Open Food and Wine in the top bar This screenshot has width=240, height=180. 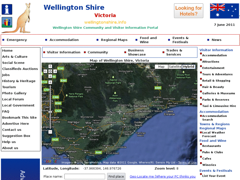pos(148,40)
